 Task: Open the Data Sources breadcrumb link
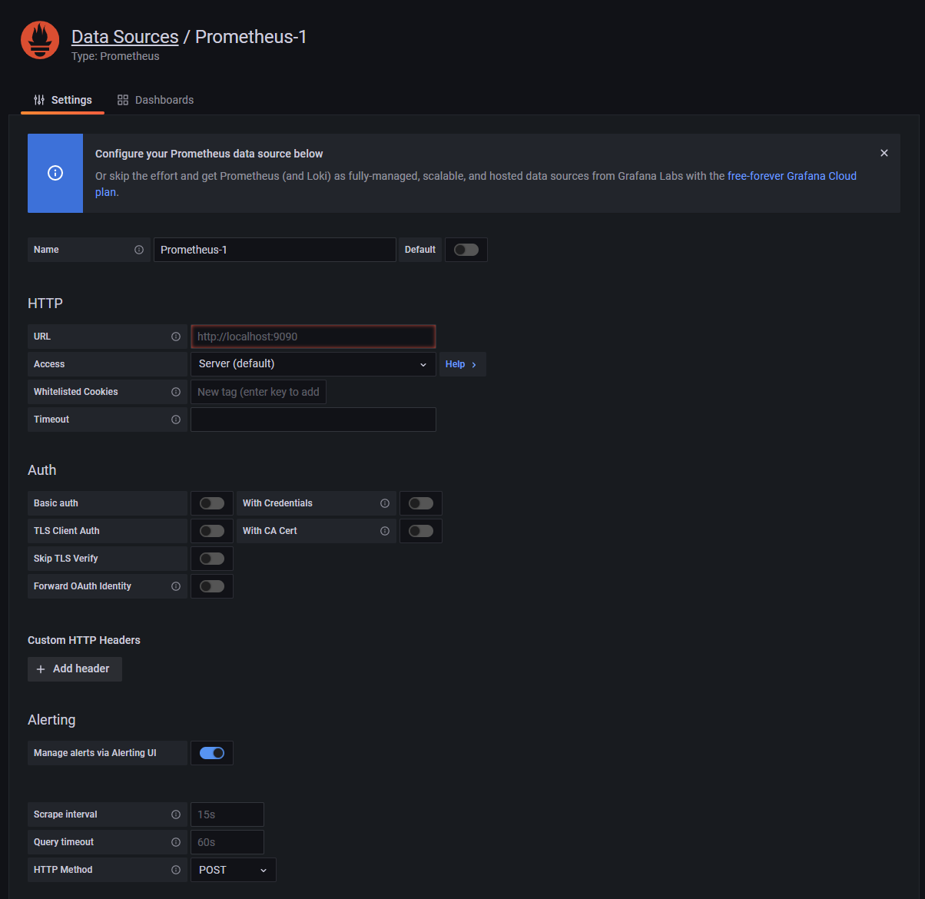pos(125,37)
